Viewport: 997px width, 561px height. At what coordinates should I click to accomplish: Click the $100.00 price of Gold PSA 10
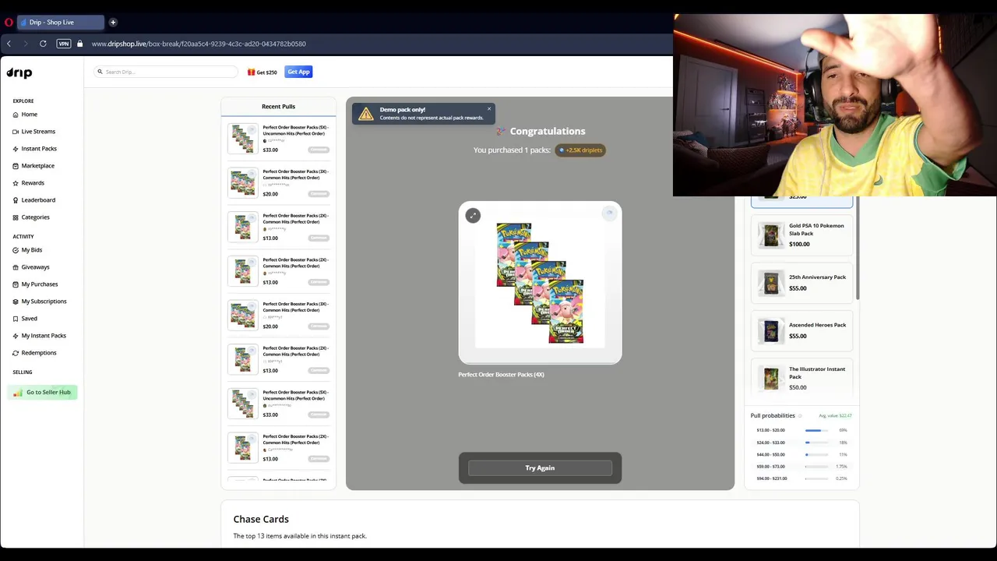click(799, 245)
